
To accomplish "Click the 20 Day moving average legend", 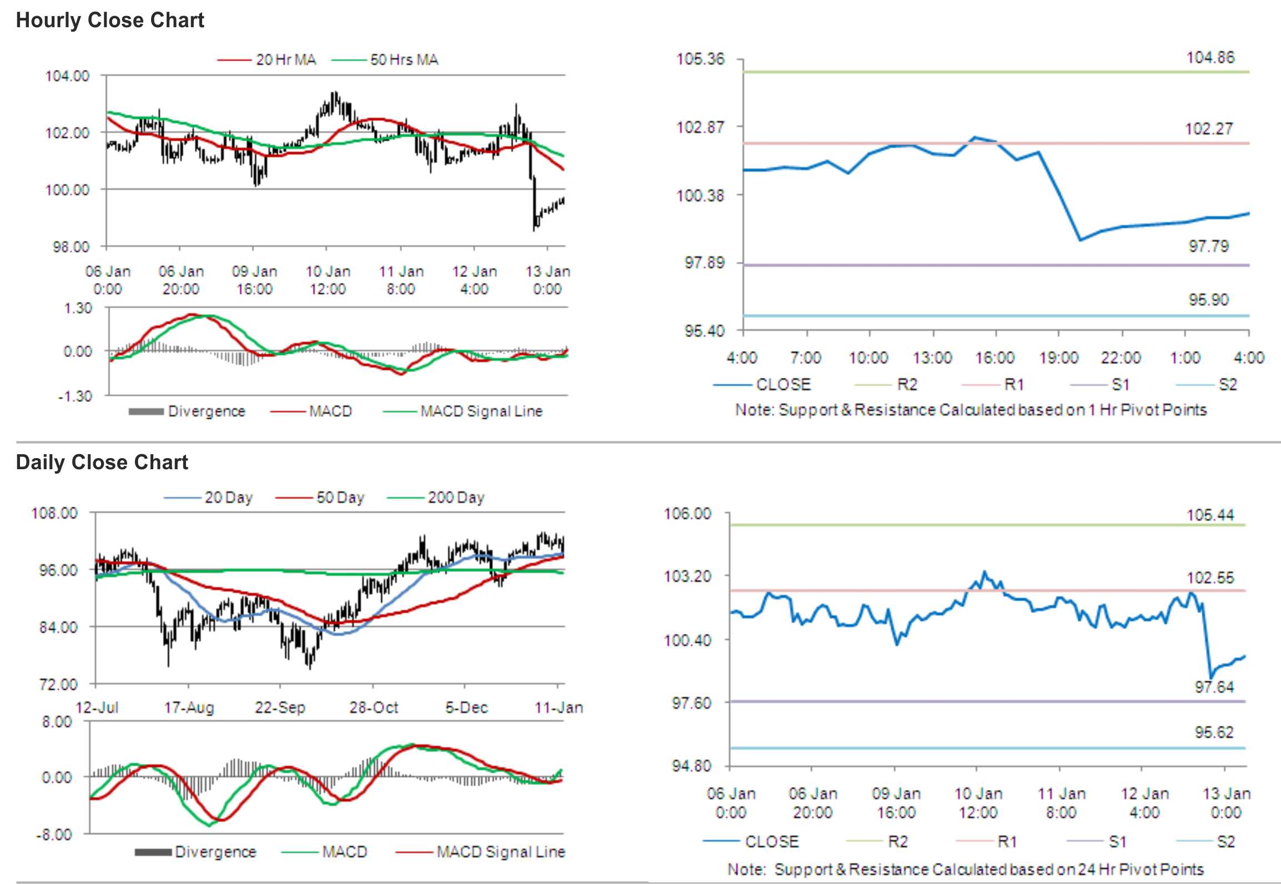I will point(228,497).
